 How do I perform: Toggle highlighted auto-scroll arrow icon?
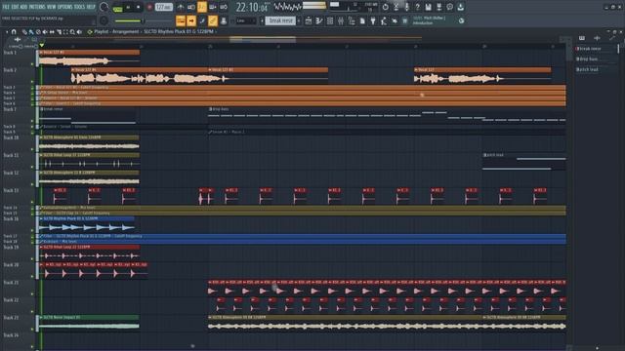point(191,20)
